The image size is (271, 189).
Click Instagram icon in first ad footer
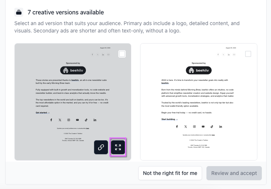point(69,120)
